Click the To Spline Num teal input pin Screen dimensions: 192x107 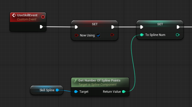click(x=142, y=35)
